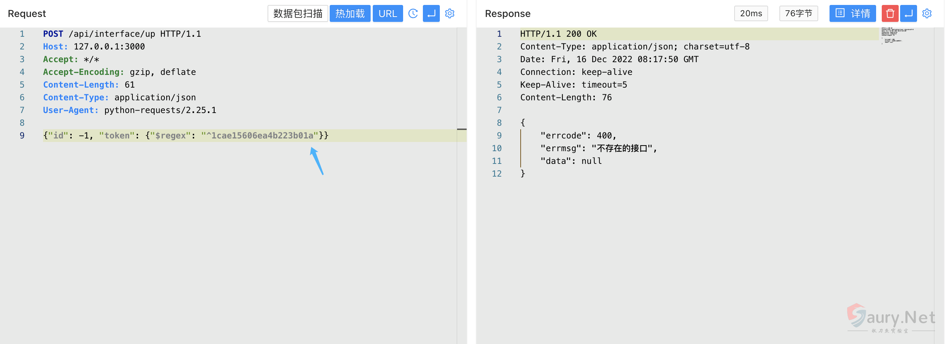Image resolution: width=946 pixels, height=344 pixels.
Task: Open Response editor settings gear
Action: pos(927,14)
